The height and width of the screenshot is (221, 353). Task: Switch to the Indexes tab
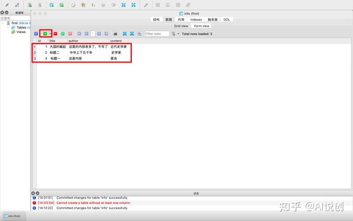[196, 19]
